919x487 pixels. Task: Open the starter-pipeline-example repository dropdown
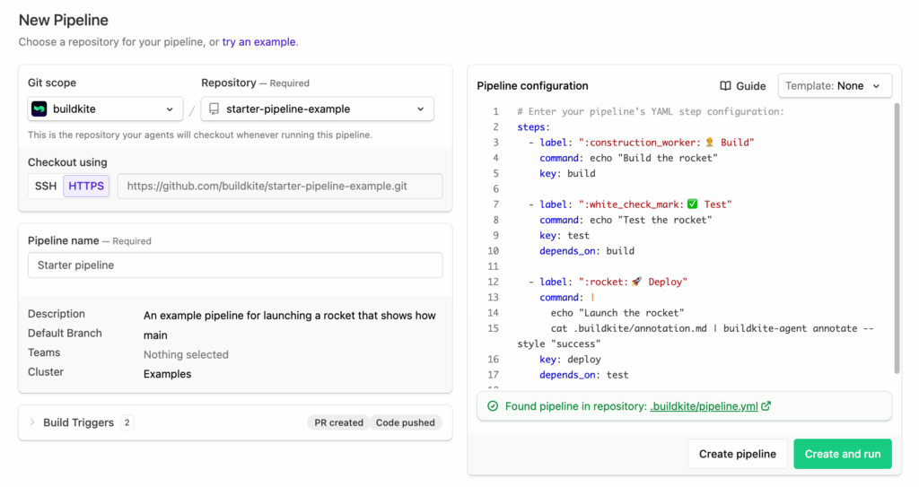(317, 109)
